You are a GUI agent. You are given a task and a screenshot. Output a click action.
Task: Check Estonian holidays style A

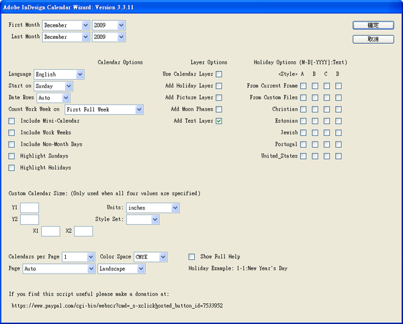pos(304,121)
